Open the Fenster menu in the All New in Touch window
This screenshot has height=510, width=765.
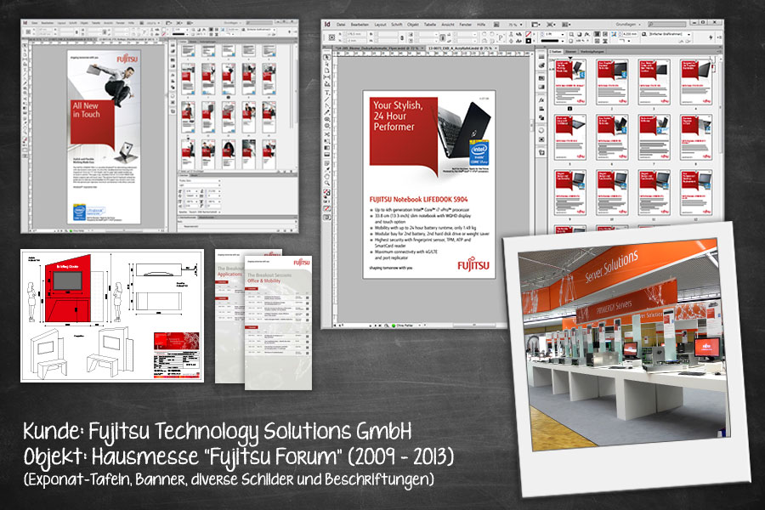click(x=120, y=23)
